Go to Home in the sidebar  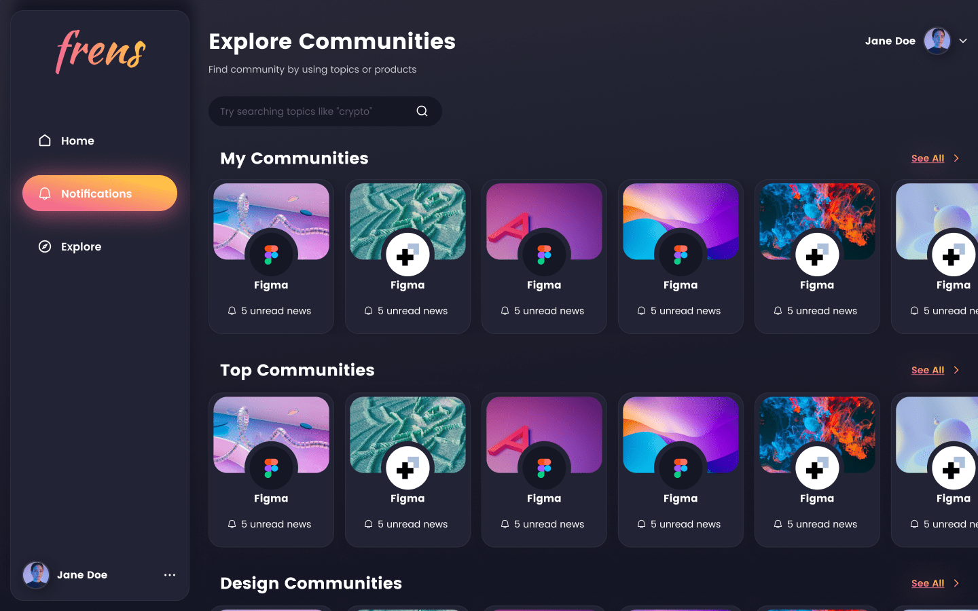click(77, 141)
